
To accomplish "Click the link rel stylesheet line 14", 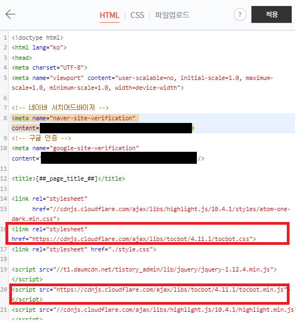I will coord(50,199).
